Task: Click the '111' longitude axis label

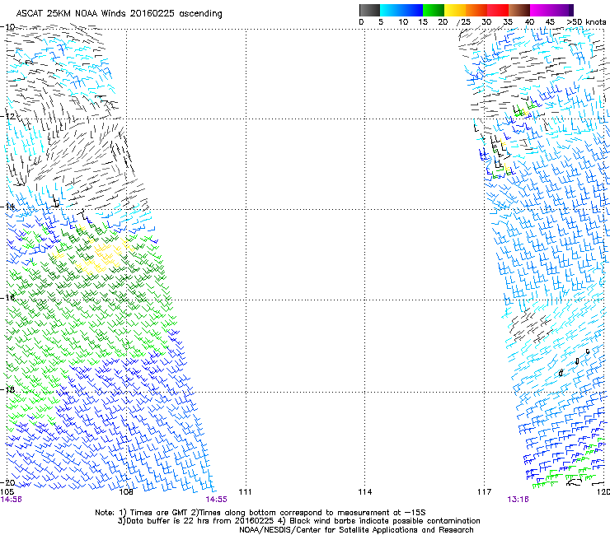Action: tap(245, 492)
